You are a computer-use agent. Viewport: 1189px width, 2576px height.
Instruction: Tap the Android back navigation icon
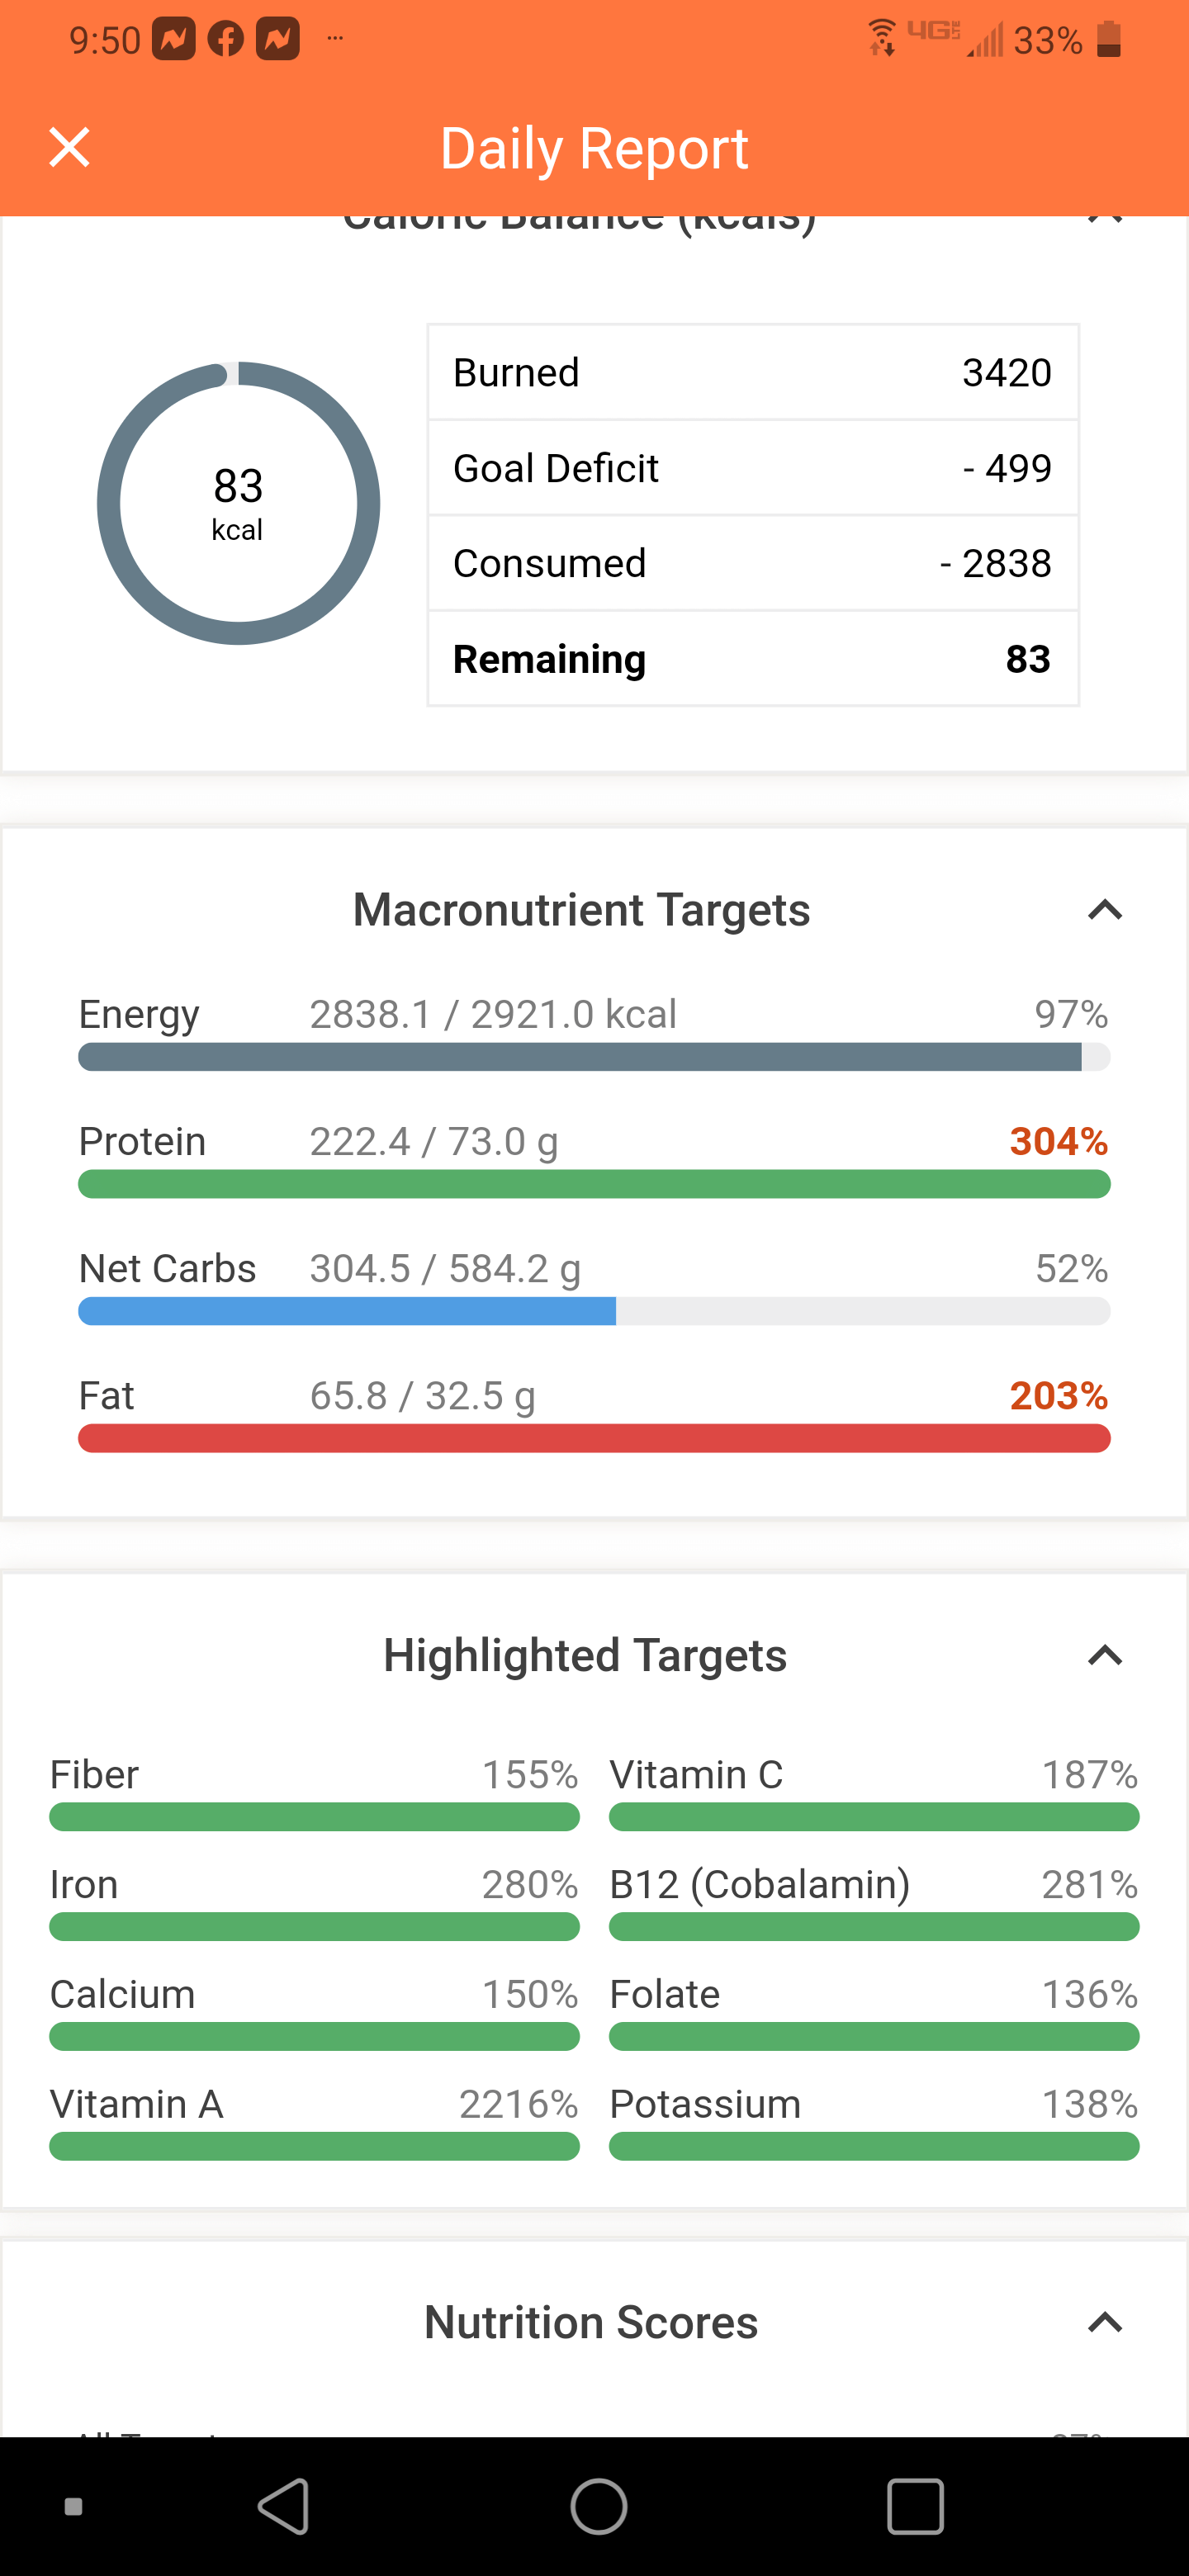284,2506
